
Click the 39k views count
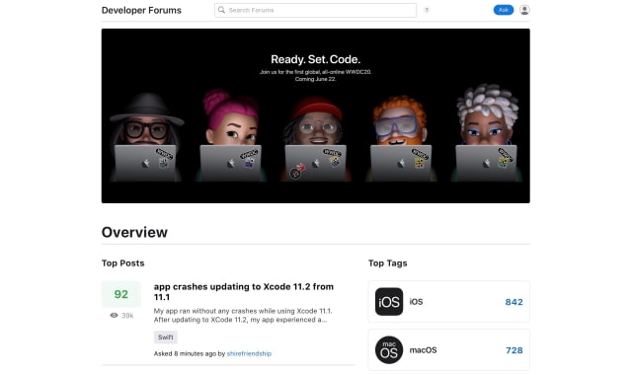pos(127,316)
